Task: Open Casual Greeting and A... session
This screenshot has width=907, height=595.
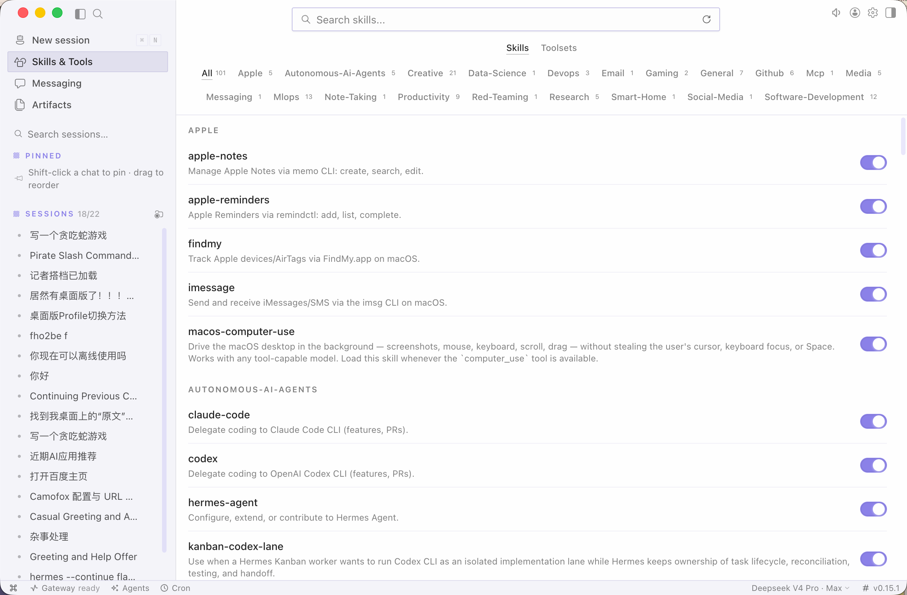Action: (x=84, y=517)
